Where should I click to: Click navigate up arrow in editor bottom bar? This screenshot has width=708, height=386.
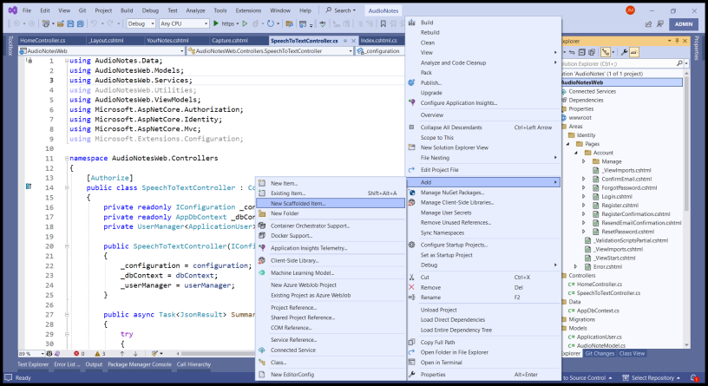click(x=122, y=354)
